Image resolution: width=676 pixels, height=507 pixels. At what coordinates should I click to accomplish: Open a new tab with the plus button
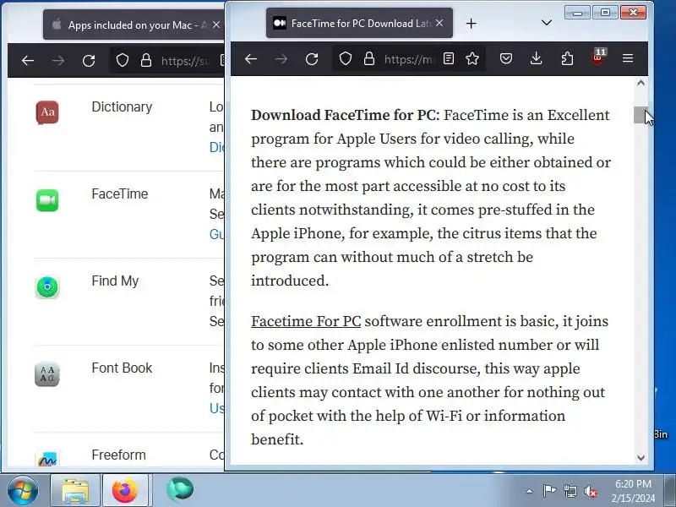[x=472, y=24]
